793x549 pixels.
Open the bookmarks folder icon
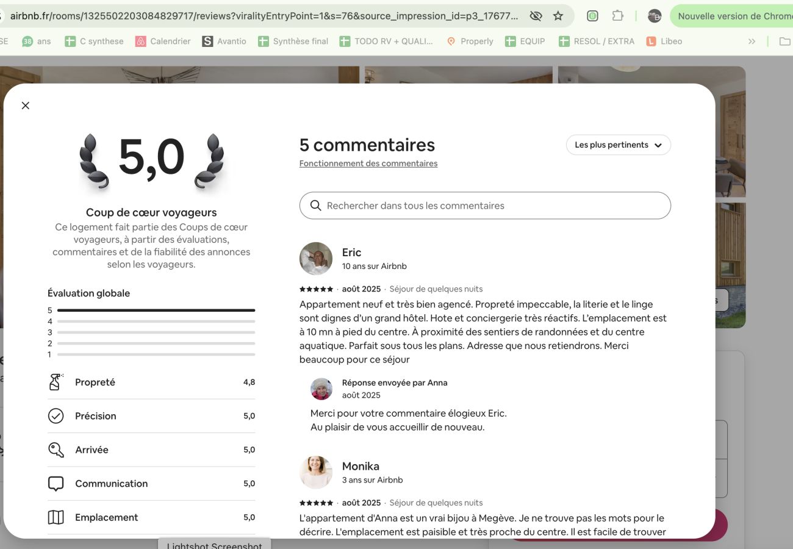[x=784, y=41]
